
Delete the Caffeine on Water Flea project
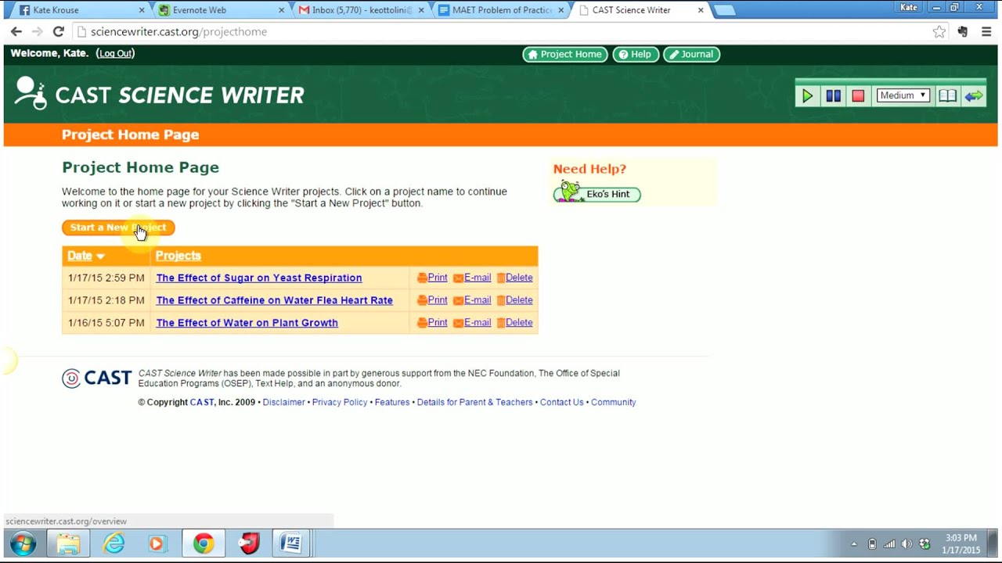(514, 300)
